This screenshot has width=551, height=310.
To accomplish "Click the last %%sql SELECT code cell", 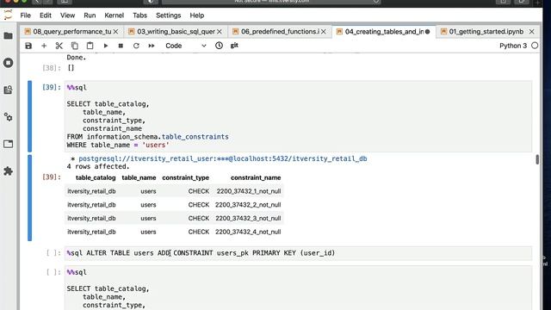I will pos(298,288).
